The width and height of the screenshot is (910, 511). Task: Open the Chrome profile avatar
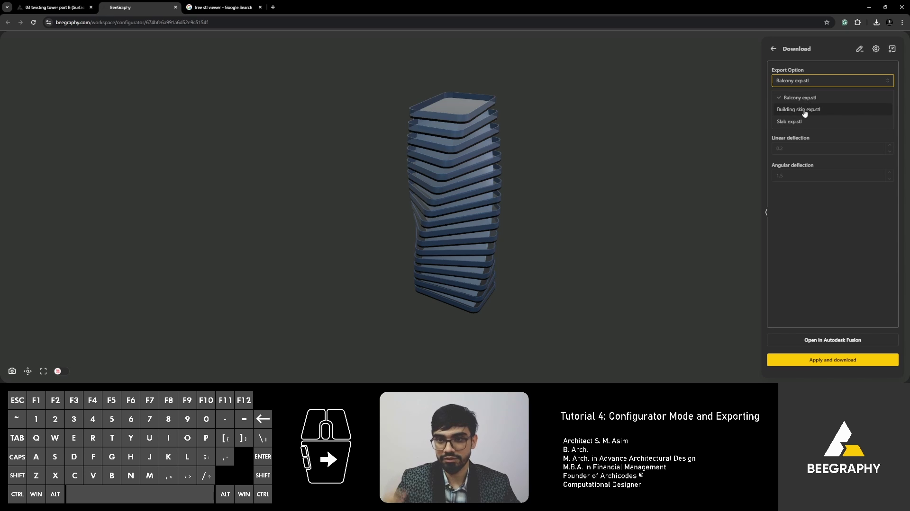(x=889, y=22)
